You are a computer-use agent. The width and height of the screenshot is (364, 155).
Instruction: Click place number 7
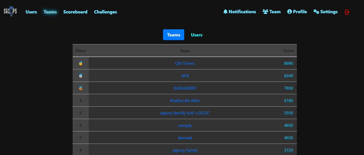tap(81, 138)
